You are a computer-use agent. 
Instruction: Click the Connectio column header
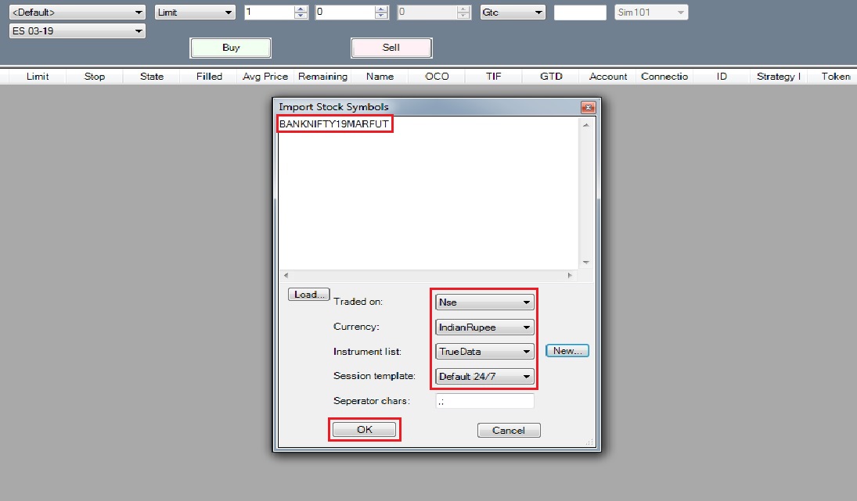[664, 77]
